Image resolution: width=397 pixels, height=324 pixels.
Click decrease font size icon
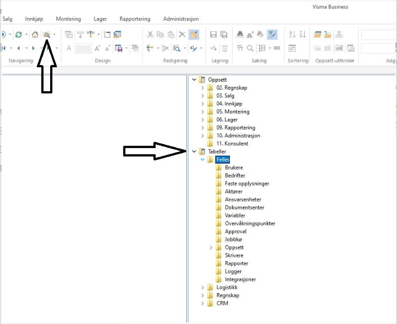point(108,48)
